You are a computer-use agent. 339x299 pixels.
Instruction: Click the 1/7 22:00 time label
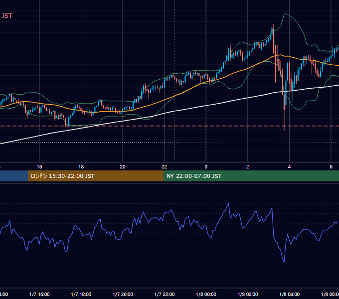[165, 294]
